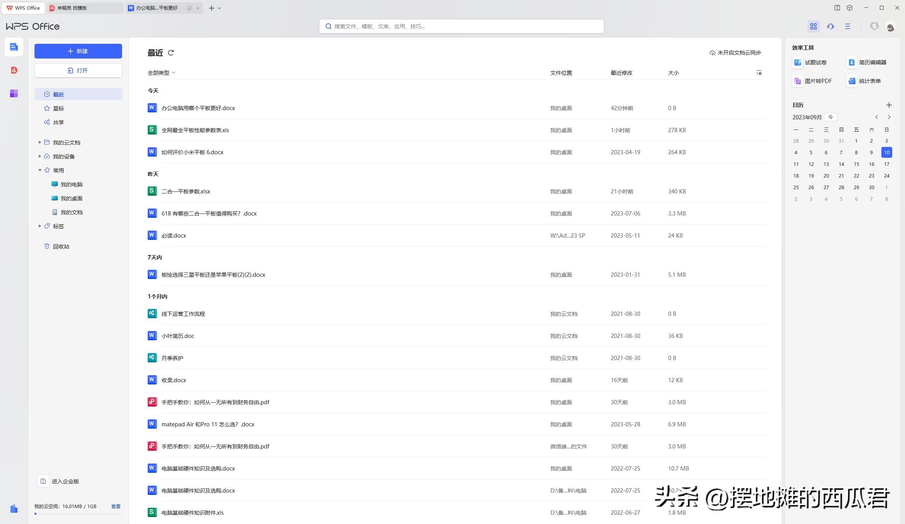Click the window layout icon in title bar
The width and height of the screenshot is (905, 524).
(x=837, y=8)
